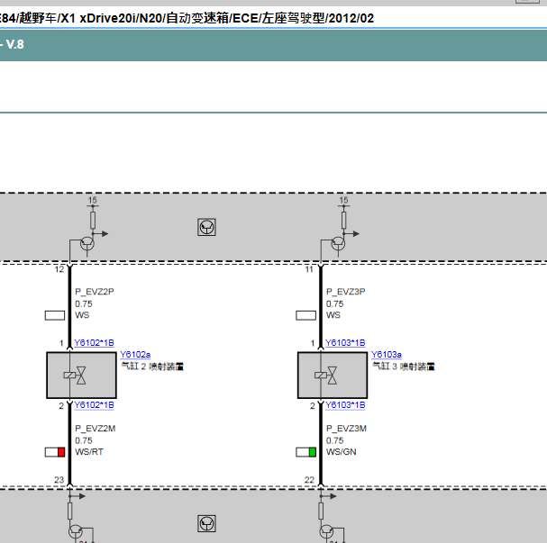Screen dimensions: 547x543
Task: Click the fuse resistor symbol above pin 12
Action: pyautogui.click(x=93, y=221)
